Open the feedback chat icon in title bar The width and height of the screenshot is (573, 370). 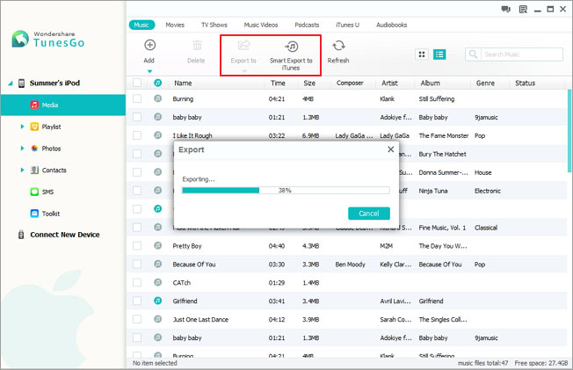click(505, 9)
